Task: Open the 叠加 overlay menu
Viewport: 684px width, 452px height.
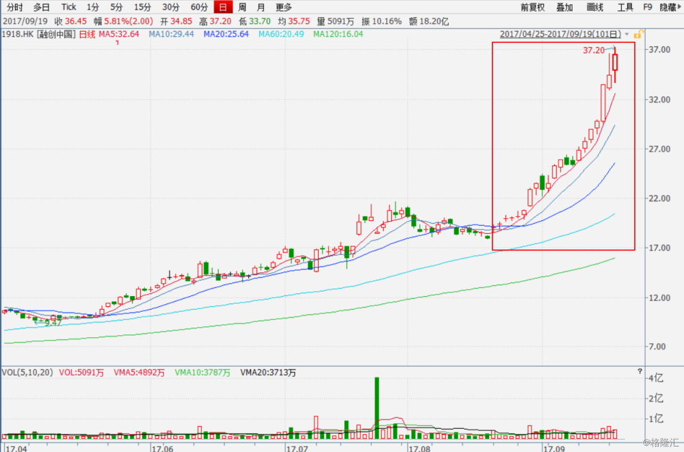Action: tap(564, 7)
